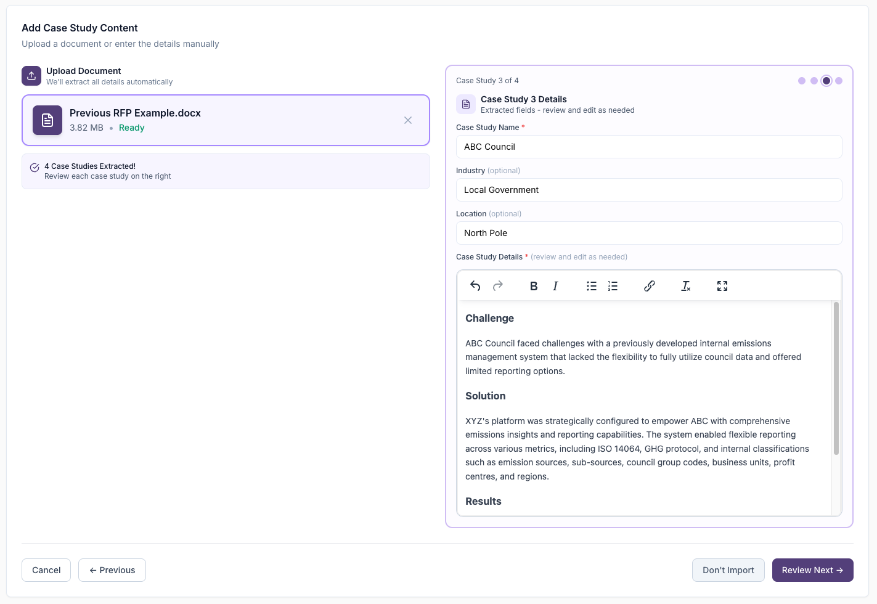Edit the Case Study Name field

pos(648,147)
